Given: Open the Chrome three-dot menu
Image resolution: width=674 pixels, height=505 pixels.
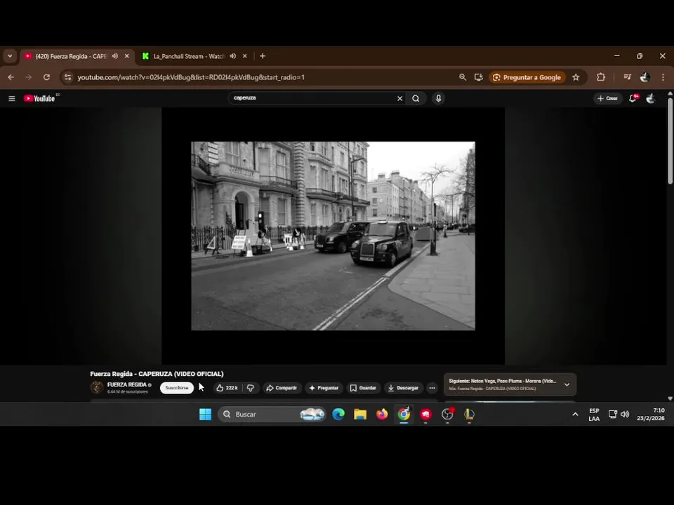Looking at the screenshot, I should click(663, 77).
